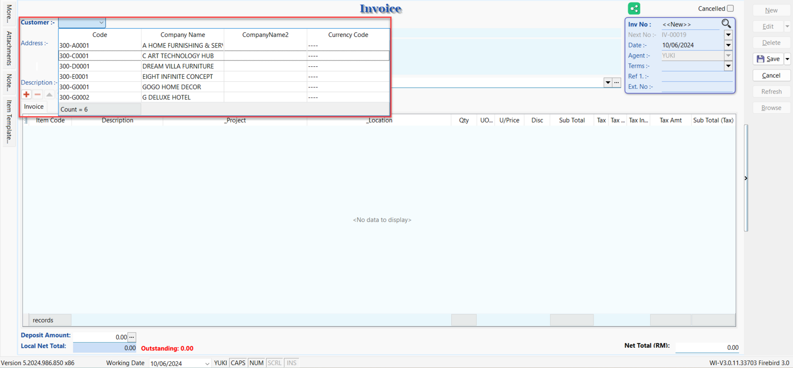Click the grid row indicator icon beside Item Code
The width and height of the screenshot is (793, 368).
click(26, 120)
